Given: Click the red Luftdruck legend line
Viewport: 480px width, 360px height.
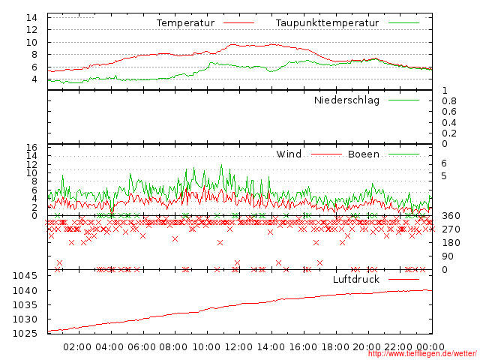Looking at the screenshot, I should tap(403, 279).
